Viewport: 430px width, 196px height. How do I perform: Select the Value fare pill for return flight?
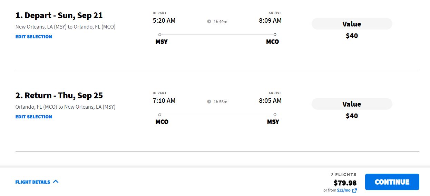(352, 104)
